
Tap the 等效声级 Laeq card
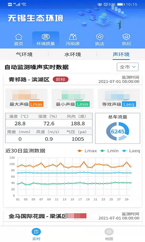pyautogui.click(x=119, y=99)
